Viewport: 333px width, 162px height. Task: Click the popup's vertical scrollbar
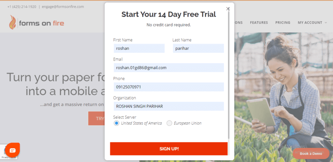pos(229,74)
